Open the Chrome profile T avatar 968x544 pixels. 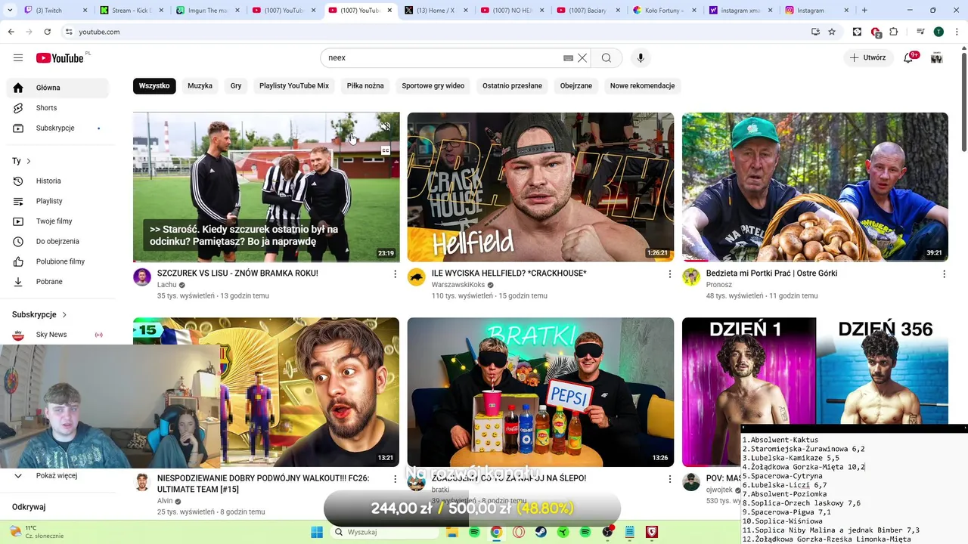[939, 32]
